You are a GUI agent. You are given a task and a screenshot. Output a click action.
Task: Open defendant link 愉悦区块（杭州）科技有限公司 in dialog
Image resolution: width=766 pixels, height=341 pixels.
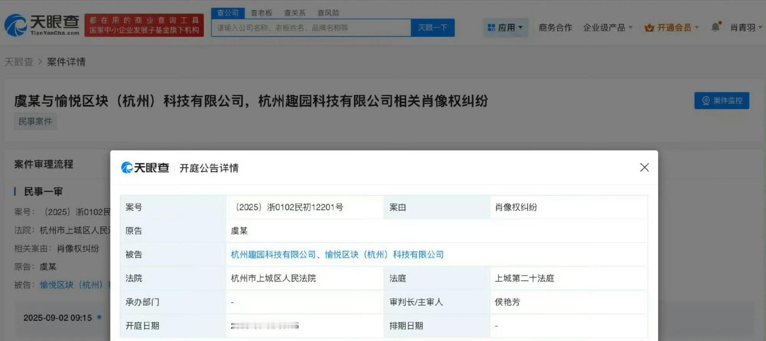coord(384,255)
